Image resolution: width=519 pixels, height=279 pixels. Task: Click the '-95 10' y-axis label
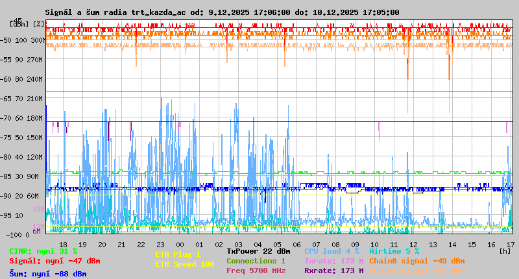(12, 216)
